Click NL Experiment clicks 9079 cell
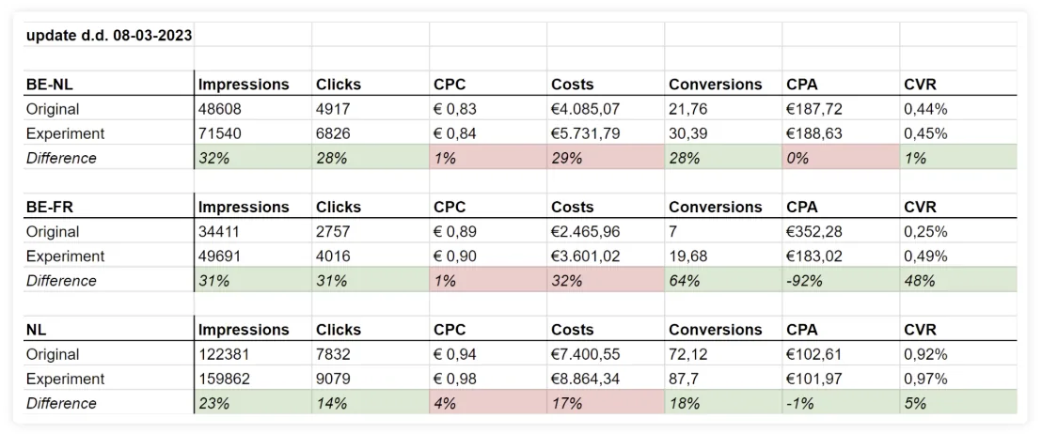1042x434 pixels. (x=371, y=379)
